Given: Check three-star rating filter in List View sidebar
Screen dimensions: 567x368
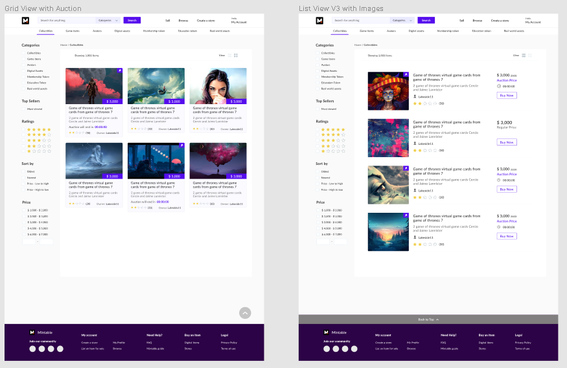Looking at the screenshot, I should [x=318, y=140].
